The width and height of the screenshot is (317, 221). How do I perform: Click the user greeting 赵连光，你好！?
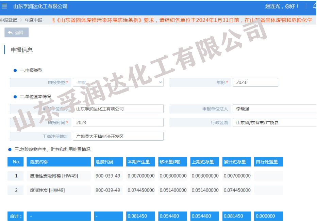coord(282,6)
